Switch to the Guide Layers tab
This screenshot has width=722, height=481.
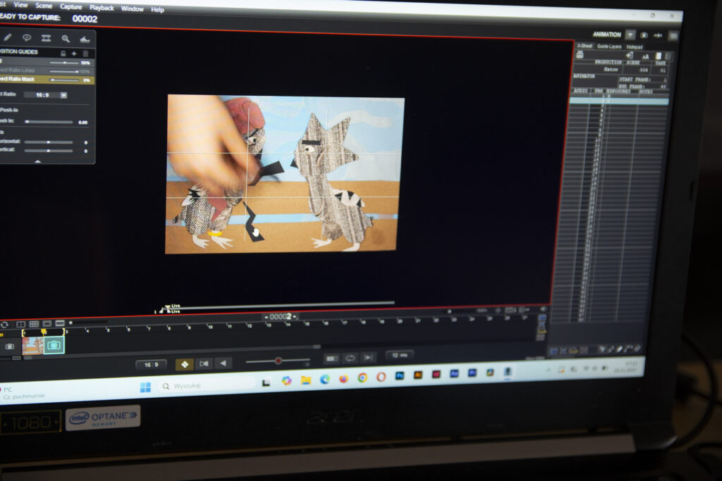click(x=607, y=46)
